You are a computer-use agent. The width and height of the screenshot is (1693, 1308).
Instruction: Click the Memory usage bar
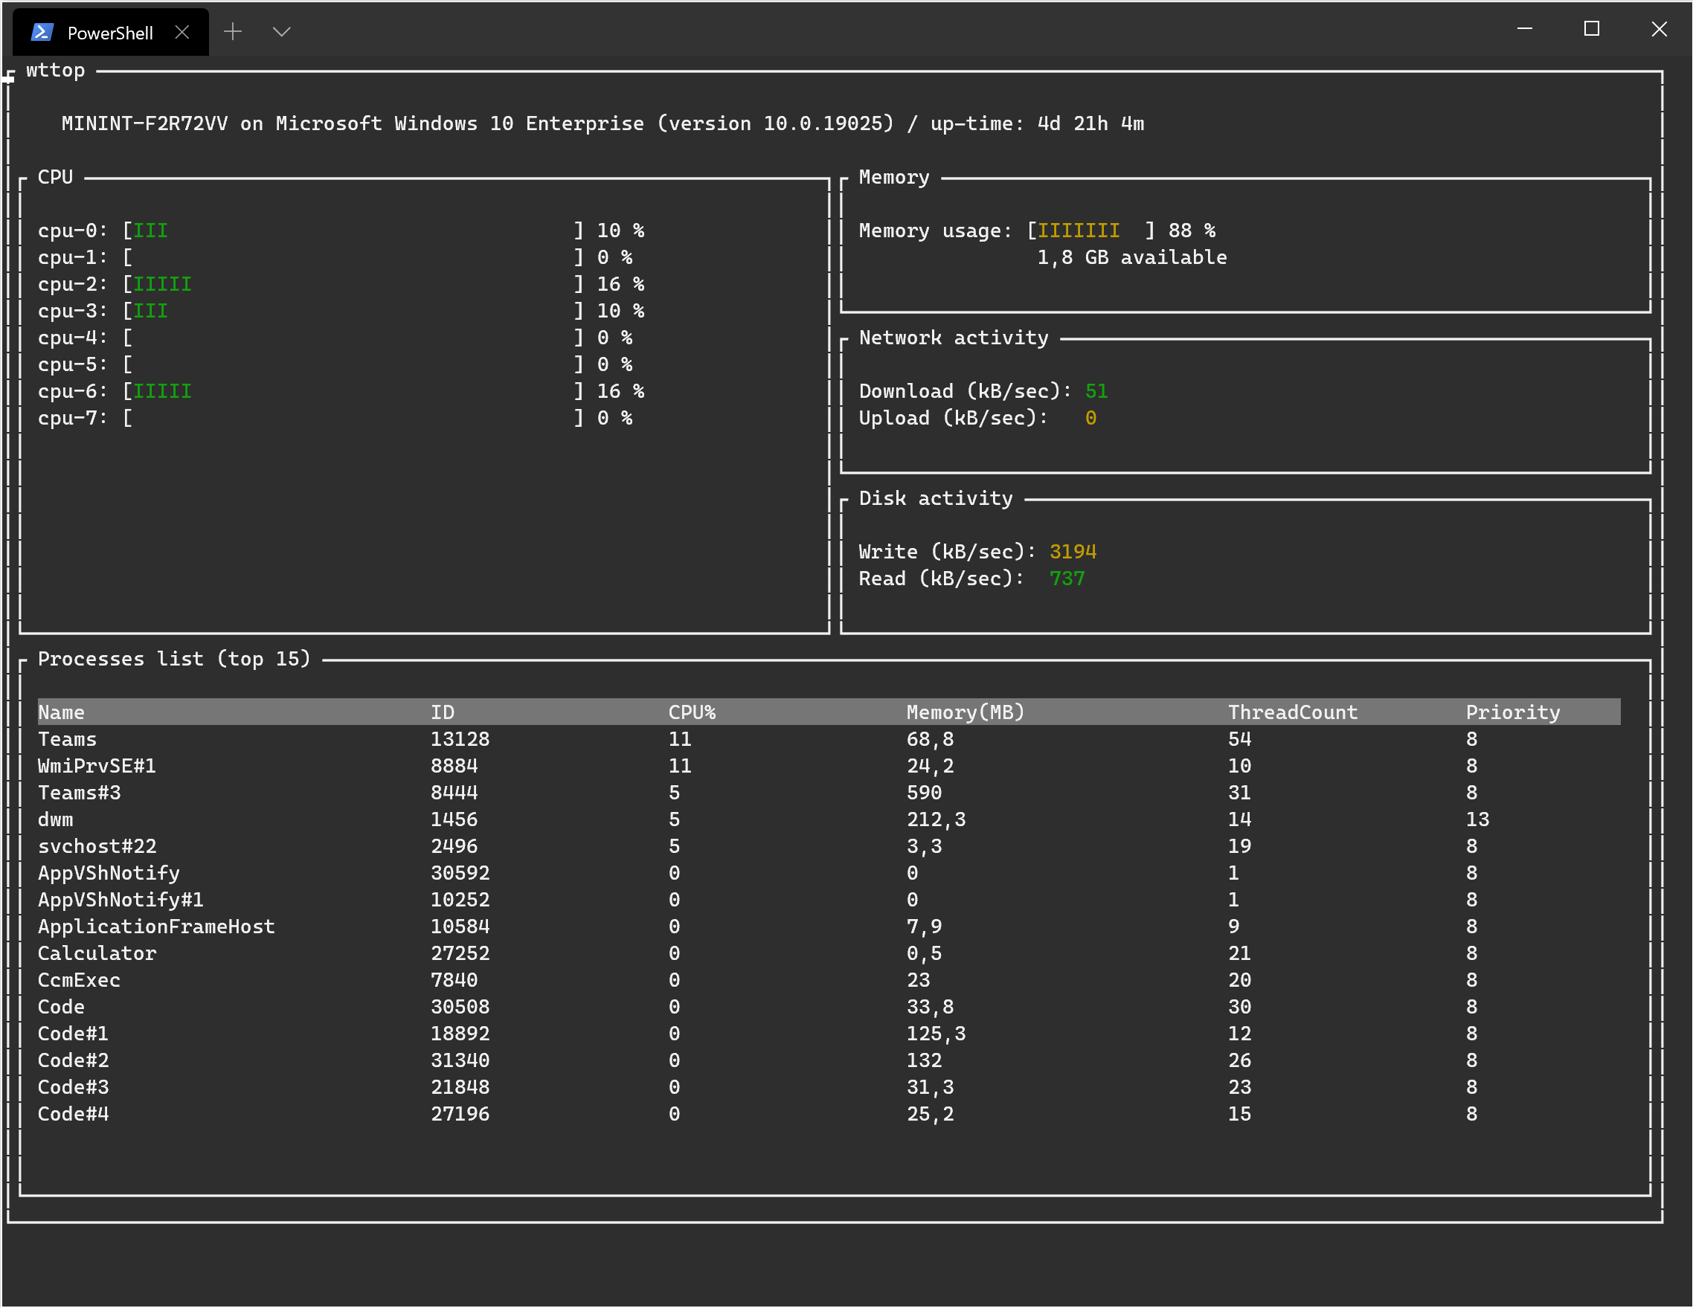pyautogui.click(x=1090, y=230)
